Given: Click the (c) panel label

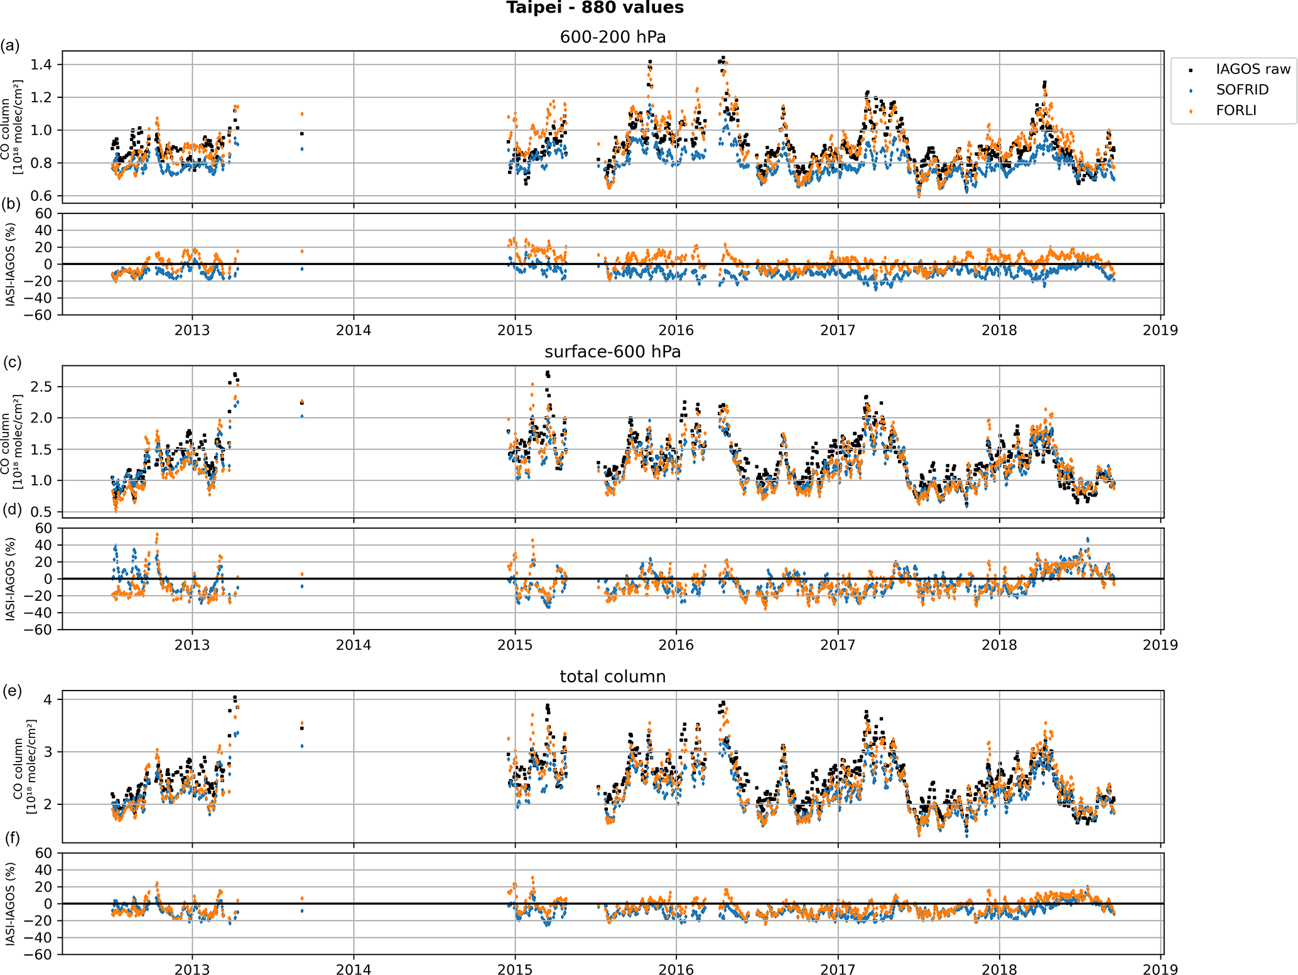Looking at the screenshot, I should coord(11,362).
